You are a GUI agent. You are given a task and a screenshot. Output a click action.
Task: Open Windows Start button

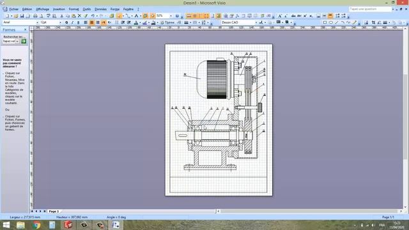click(x=6, y=225)
